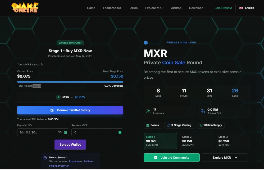
Task: Click the arrow icon in Explore MXR button
Action: pyautogui.click(x=236, y=157)
